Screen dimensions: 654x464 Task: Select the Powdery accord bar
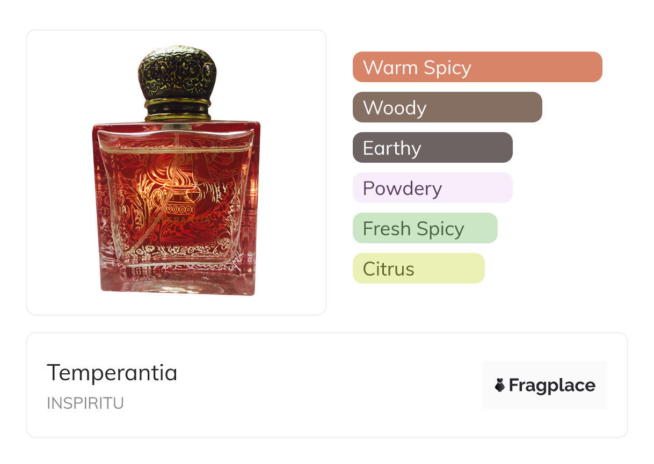[433, 188]
